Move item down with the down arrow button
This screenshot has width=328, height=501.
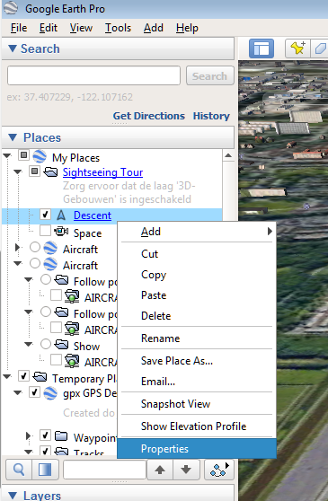[x=186, y=470]
